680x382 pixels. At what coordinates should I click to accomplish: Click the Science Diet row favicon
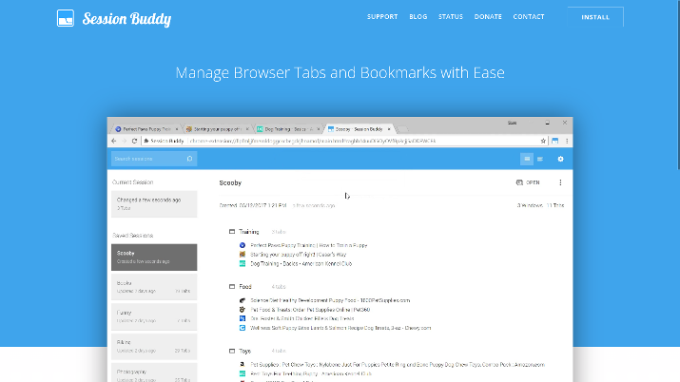[x=243, y=300]
